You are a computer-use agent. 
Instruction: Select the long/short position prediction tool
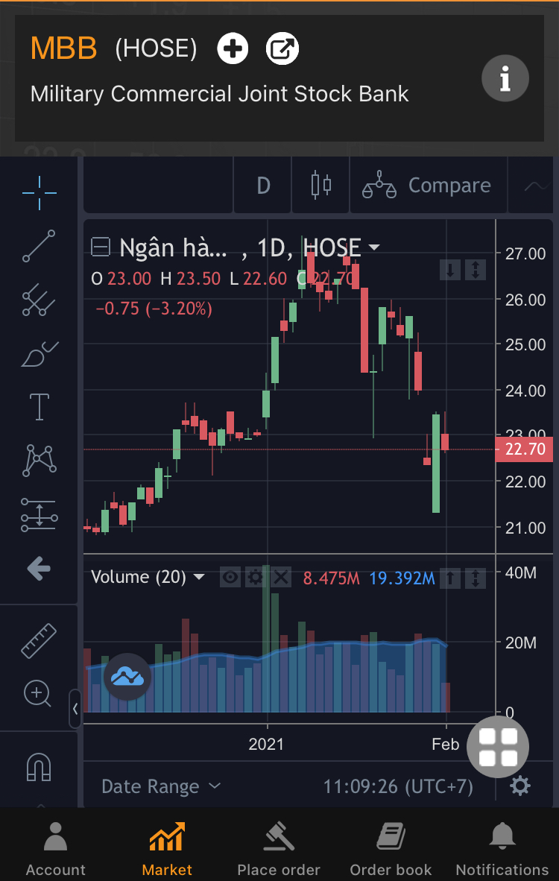pos(40,515)
